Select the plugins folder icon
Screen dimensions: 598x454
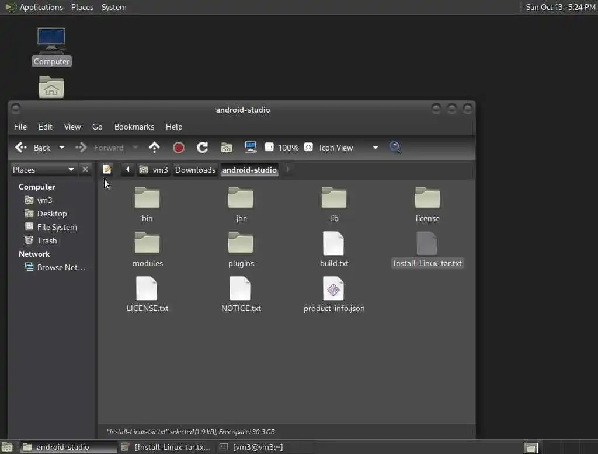(241, 243)
